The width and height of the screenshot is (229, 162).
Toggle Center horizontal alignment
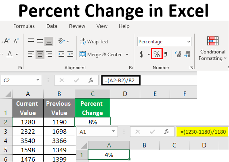[x=40, y=54]
